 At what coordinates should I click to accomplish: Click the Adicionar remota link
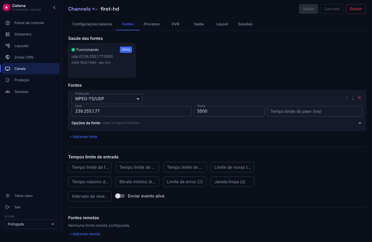click(x=85, y=234)
